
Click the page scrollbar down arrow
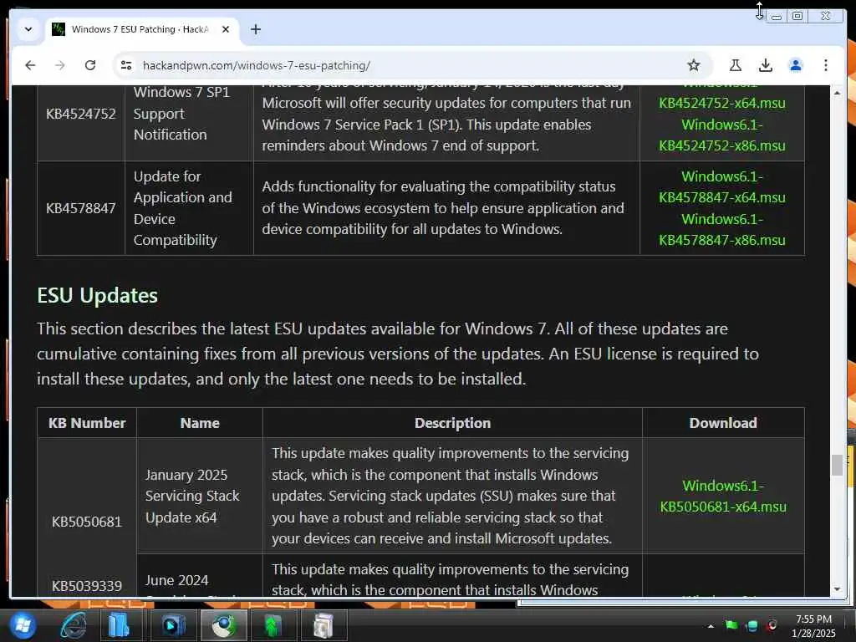point(837,589)
